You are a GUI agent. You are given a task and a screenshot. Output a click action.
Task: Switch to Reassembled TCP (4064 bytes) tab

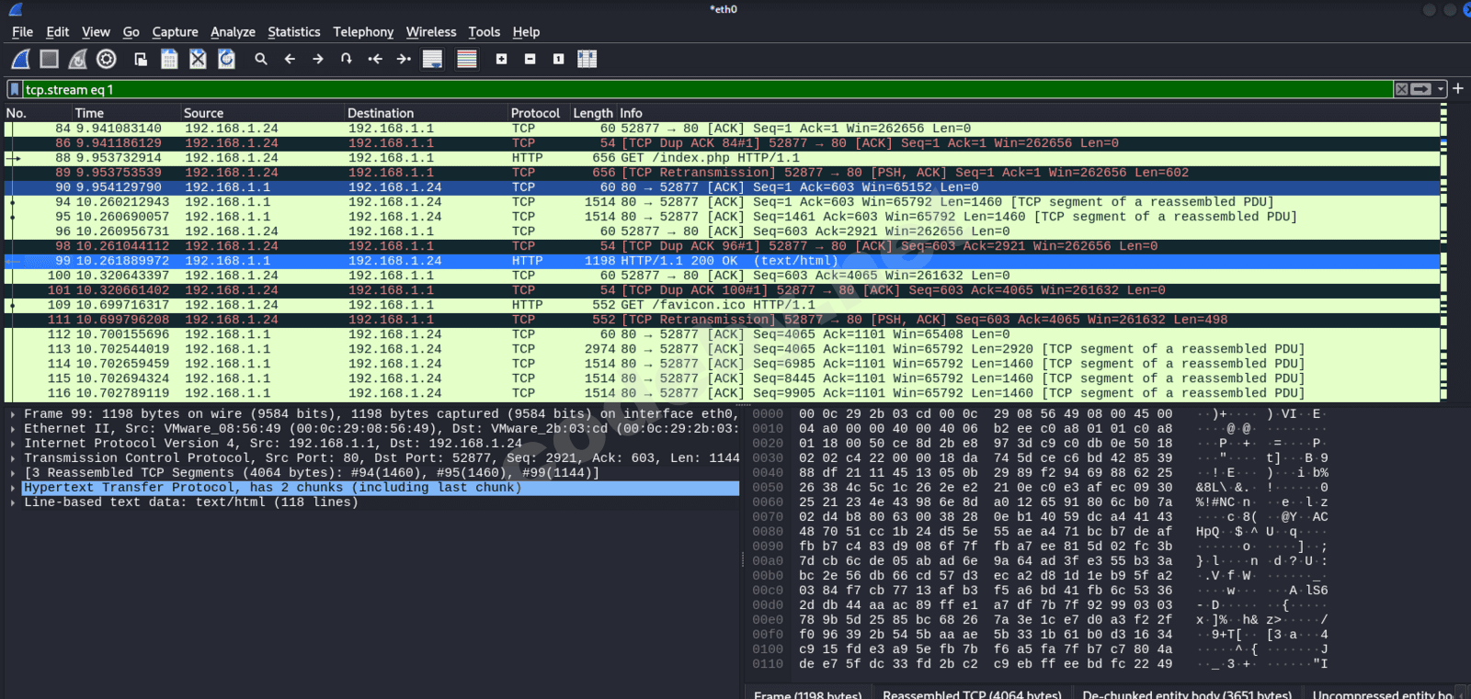coord(971,693)
